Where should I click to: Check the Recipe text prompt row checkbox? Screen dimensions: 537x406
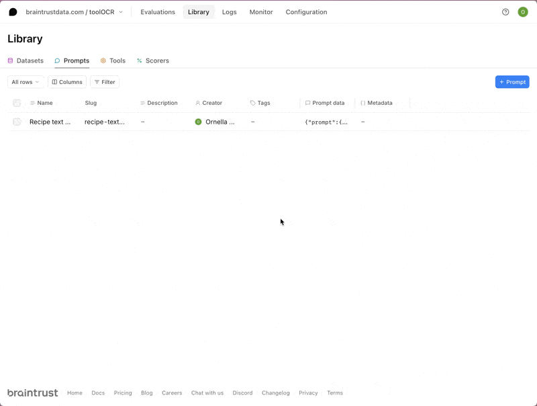(17, 122)
